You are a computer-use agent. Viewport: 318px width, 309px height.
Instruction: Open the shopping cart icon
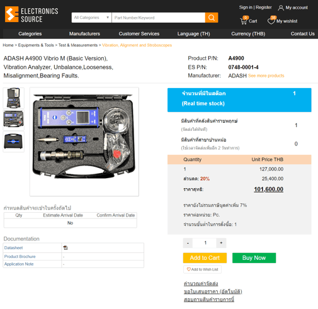(244, 21)
